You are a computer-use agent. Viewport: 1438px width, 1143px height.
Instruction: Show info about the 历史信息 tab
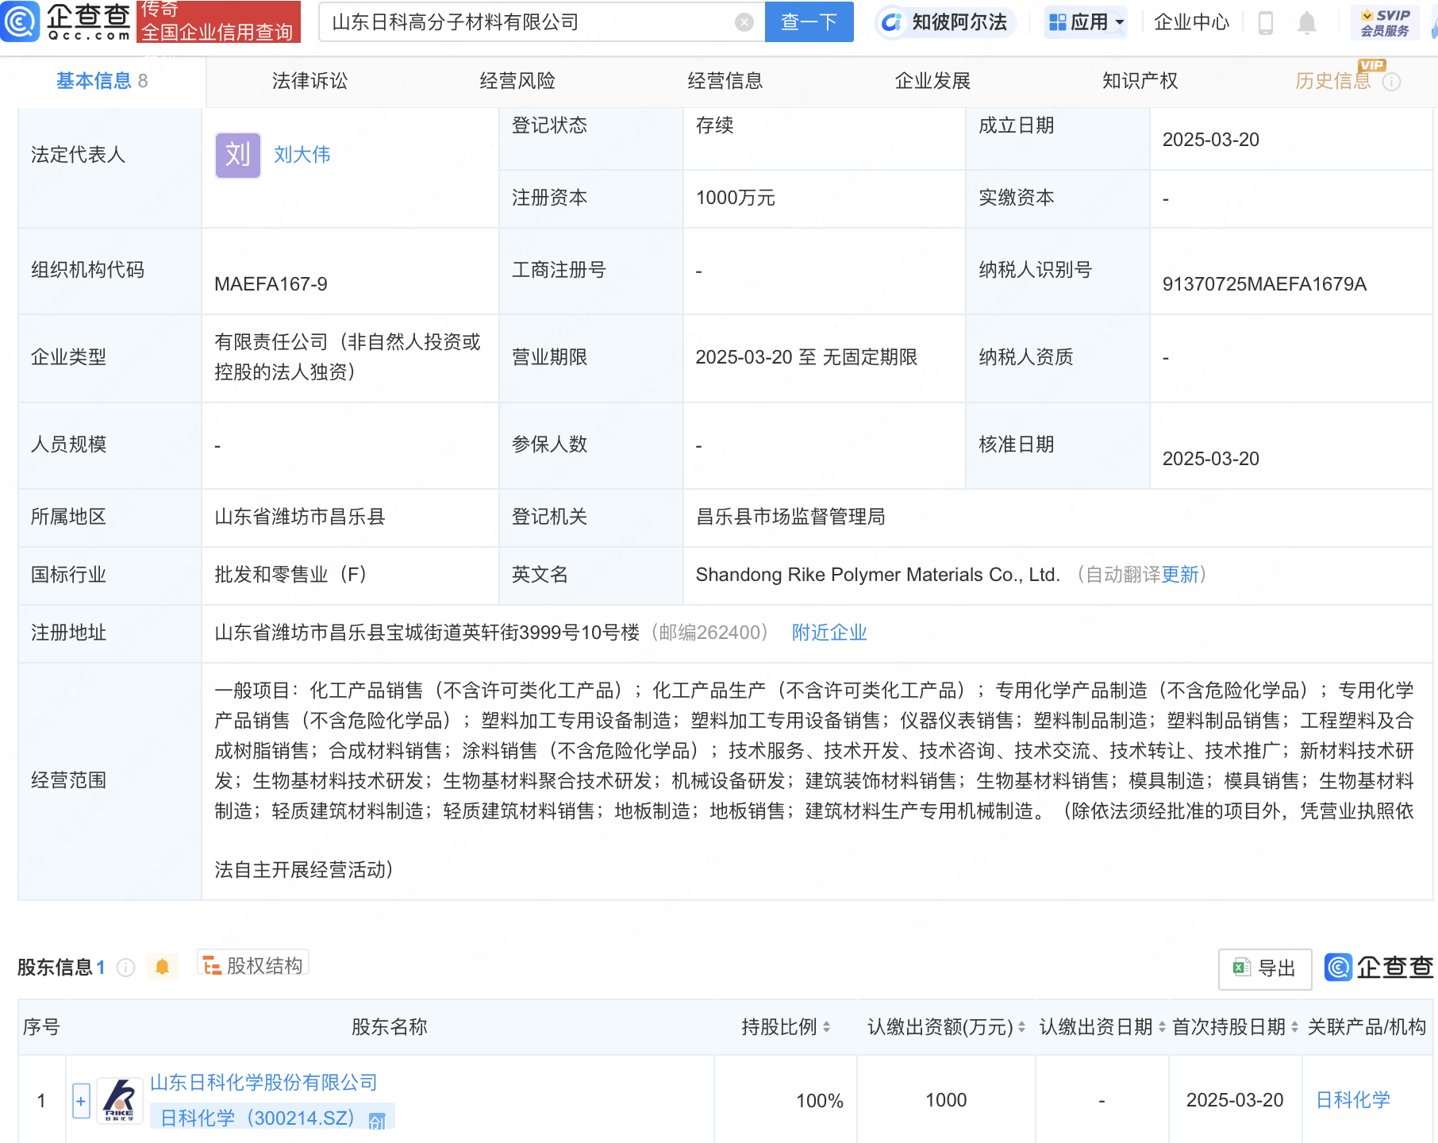pyautogui.click(x=1392, y=82)
